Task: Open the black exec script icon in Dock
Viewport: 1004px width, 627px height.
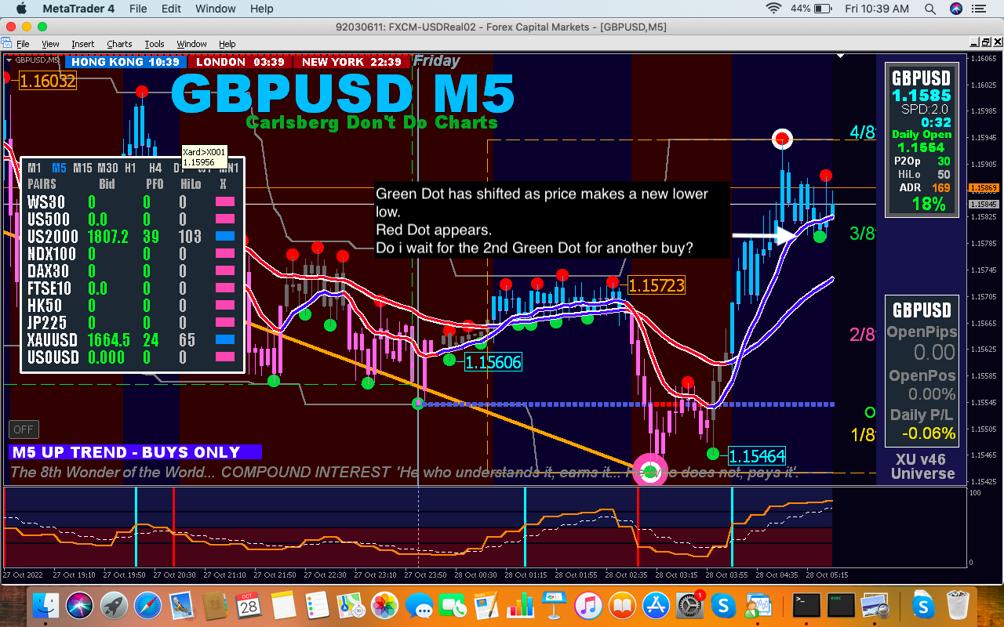Action: click(x=839, y=606)
